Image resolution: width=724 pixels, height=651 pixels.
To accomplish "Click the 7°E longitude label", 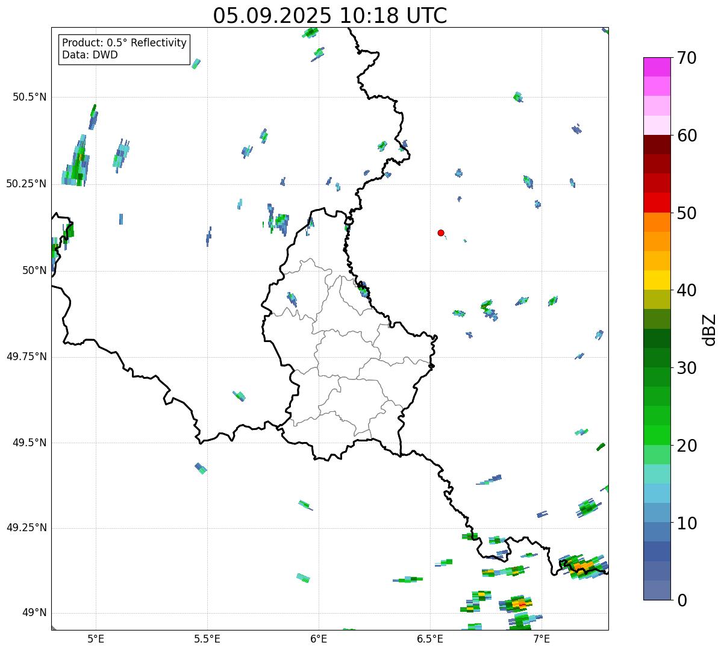I will pyautogui.click(x=541, y=638).
